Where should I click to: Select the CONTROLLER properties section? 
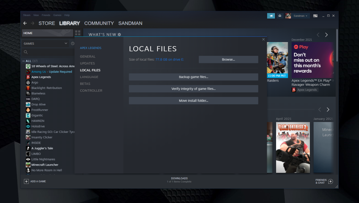(x=91, y=90)
